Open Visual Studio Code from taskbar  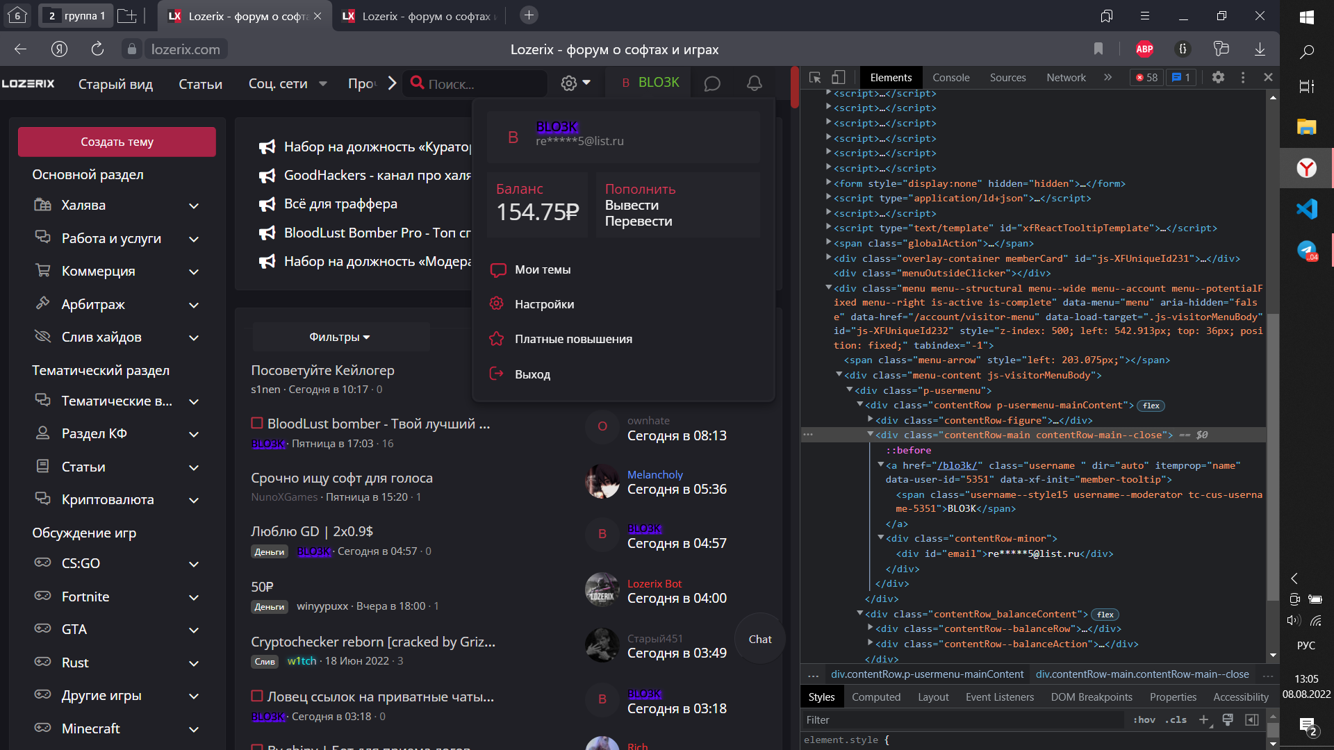click(x=1307, y=208)
